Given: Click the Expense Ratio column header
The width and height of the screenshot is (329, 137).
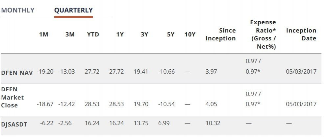Looking at the screenshot, I should [x=263, y=34].
